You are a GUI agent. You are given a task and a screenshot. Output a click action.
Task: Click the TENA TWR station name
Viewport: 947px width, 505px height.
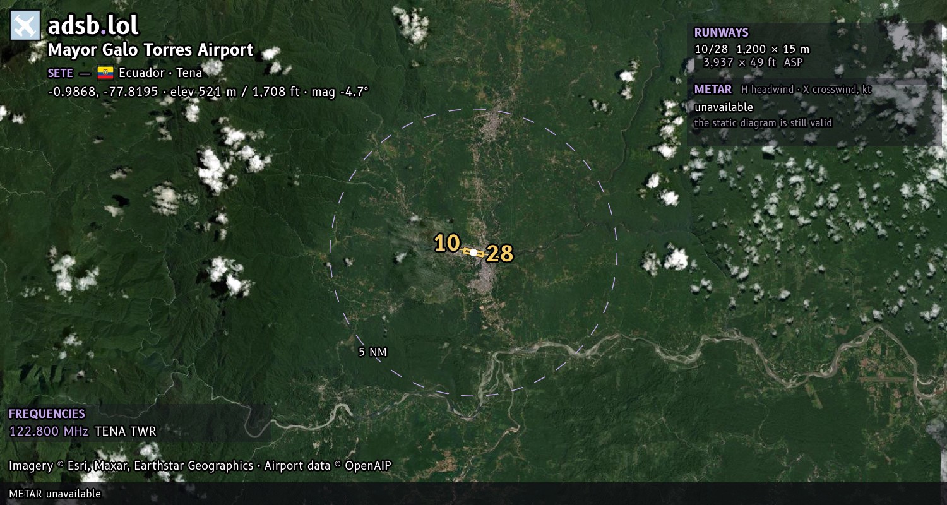125,432
